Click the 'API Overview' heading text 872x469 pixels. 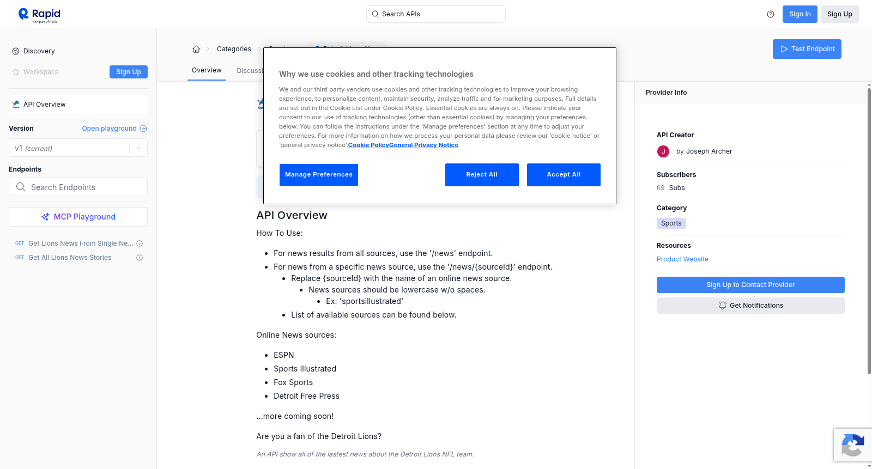click(292, 215)
